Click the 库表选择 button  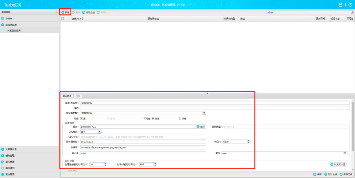click(346, 174)
